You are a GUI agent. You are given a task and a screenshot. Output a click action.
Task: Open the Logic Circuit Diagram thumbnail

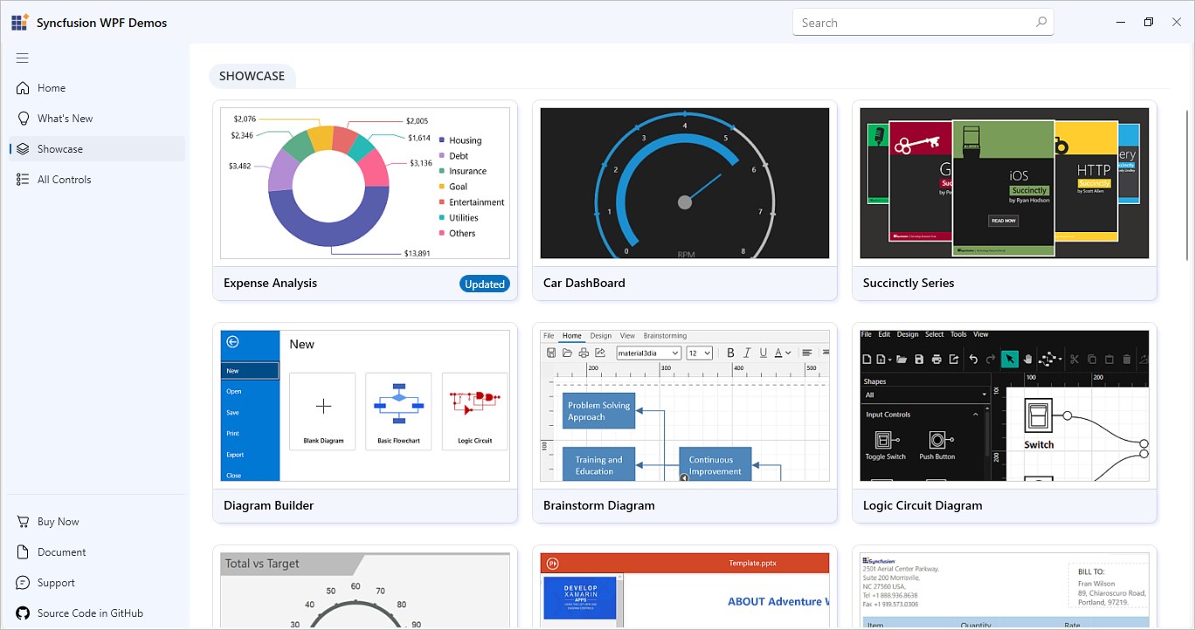(1005, 406)
